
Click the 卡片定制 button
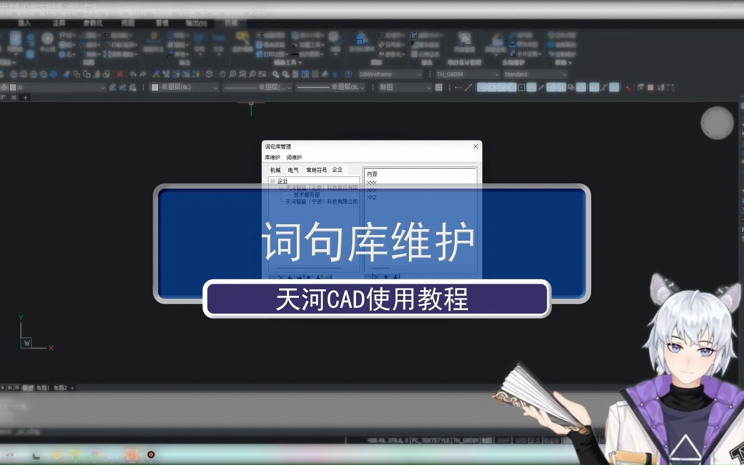525,54
